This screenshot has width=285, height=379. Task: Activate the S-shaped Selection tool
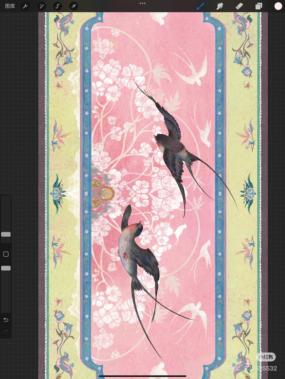coord(57,6)
